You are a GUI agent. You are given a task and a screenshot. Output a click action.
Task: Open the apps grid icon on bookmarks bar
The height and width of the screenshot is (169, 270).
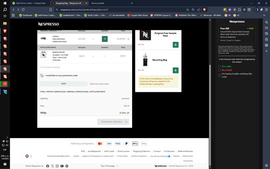tap(13, 15)
